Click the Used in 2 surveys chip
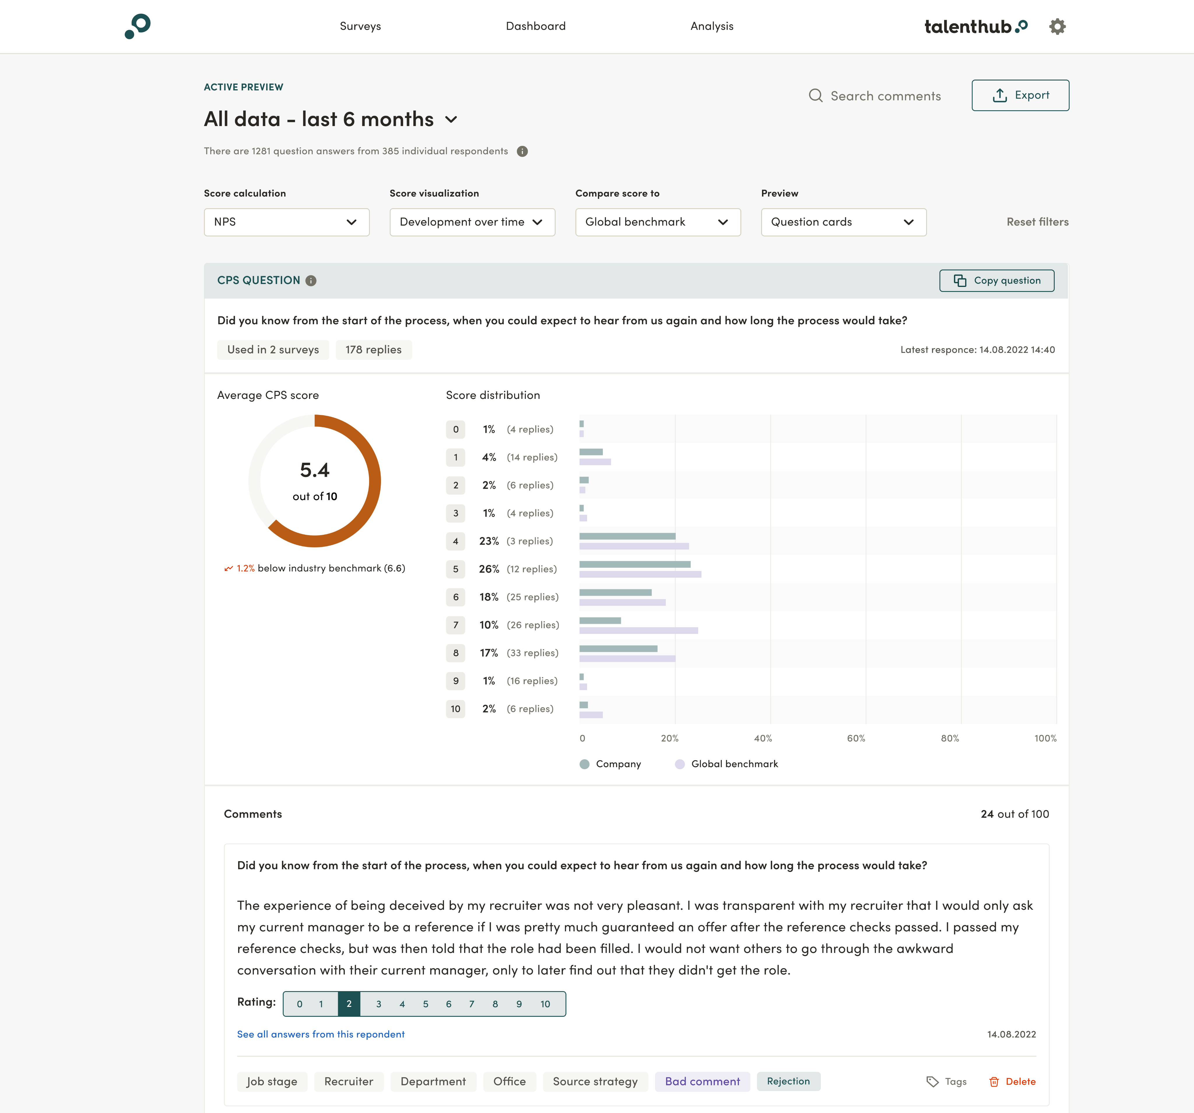The image size is (1194, 1113). [273, 349]
